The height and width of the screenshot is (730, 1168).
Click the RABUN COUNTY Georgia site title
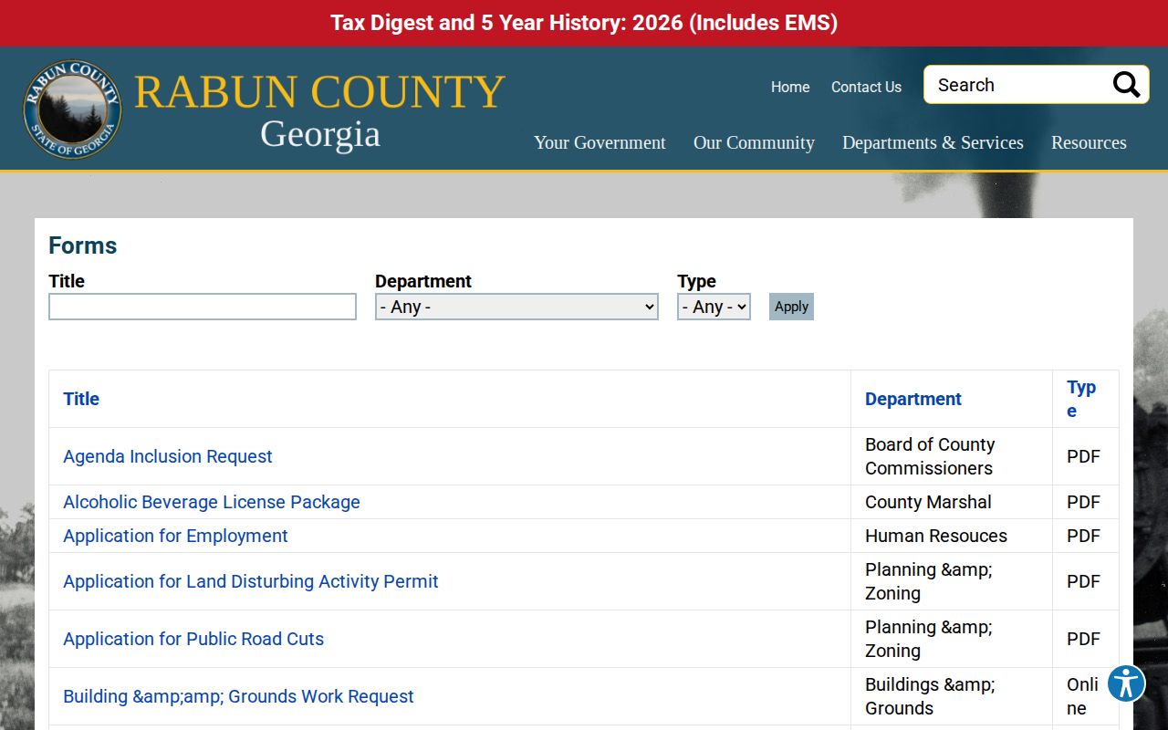point(319,111)
